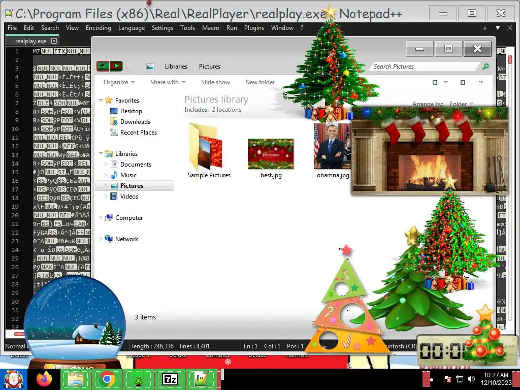Viewport: 520px width, 390px height.
Task: Open File Explorer taskbar icon
Action: (x=76, y=379)
